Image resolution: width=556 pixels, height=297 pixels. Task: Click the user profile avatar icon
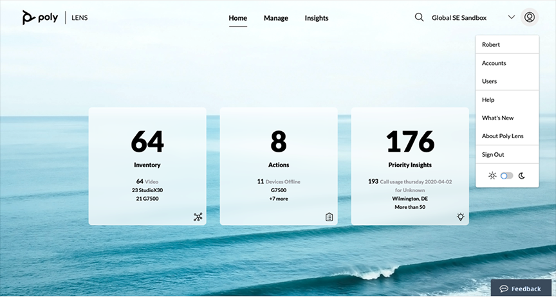(x=530, y=17)
